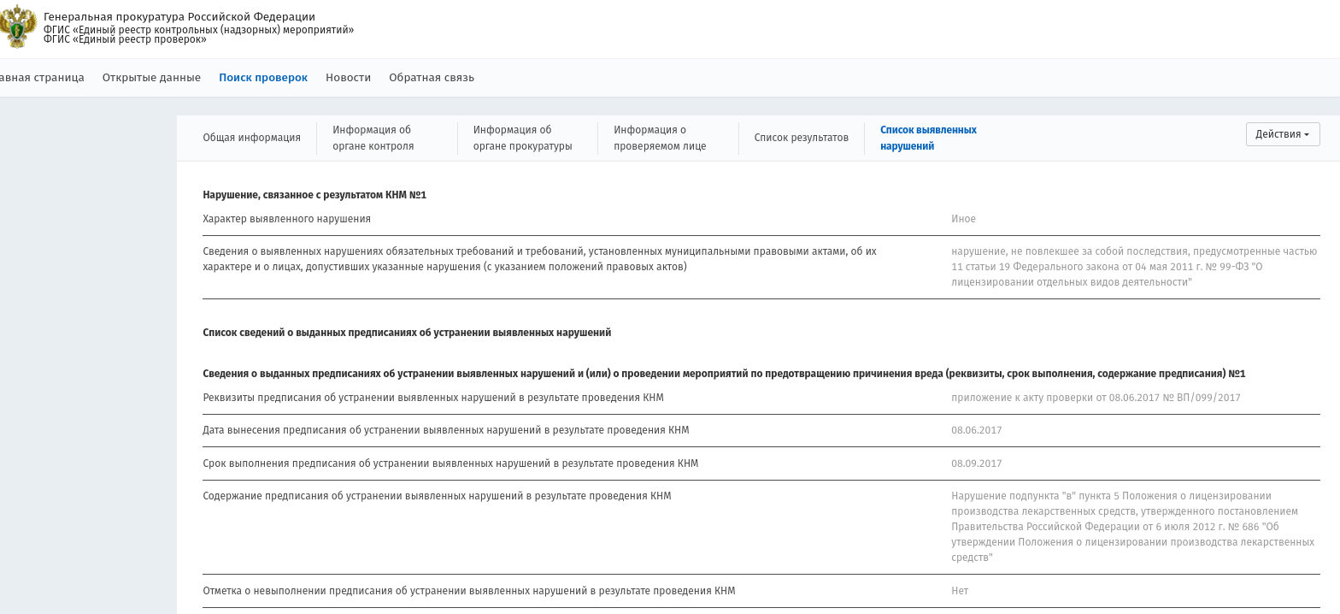Click heading Сведения о выданных предписаниях ... №1
This screenshot has height=614, width=1340.
724,374
